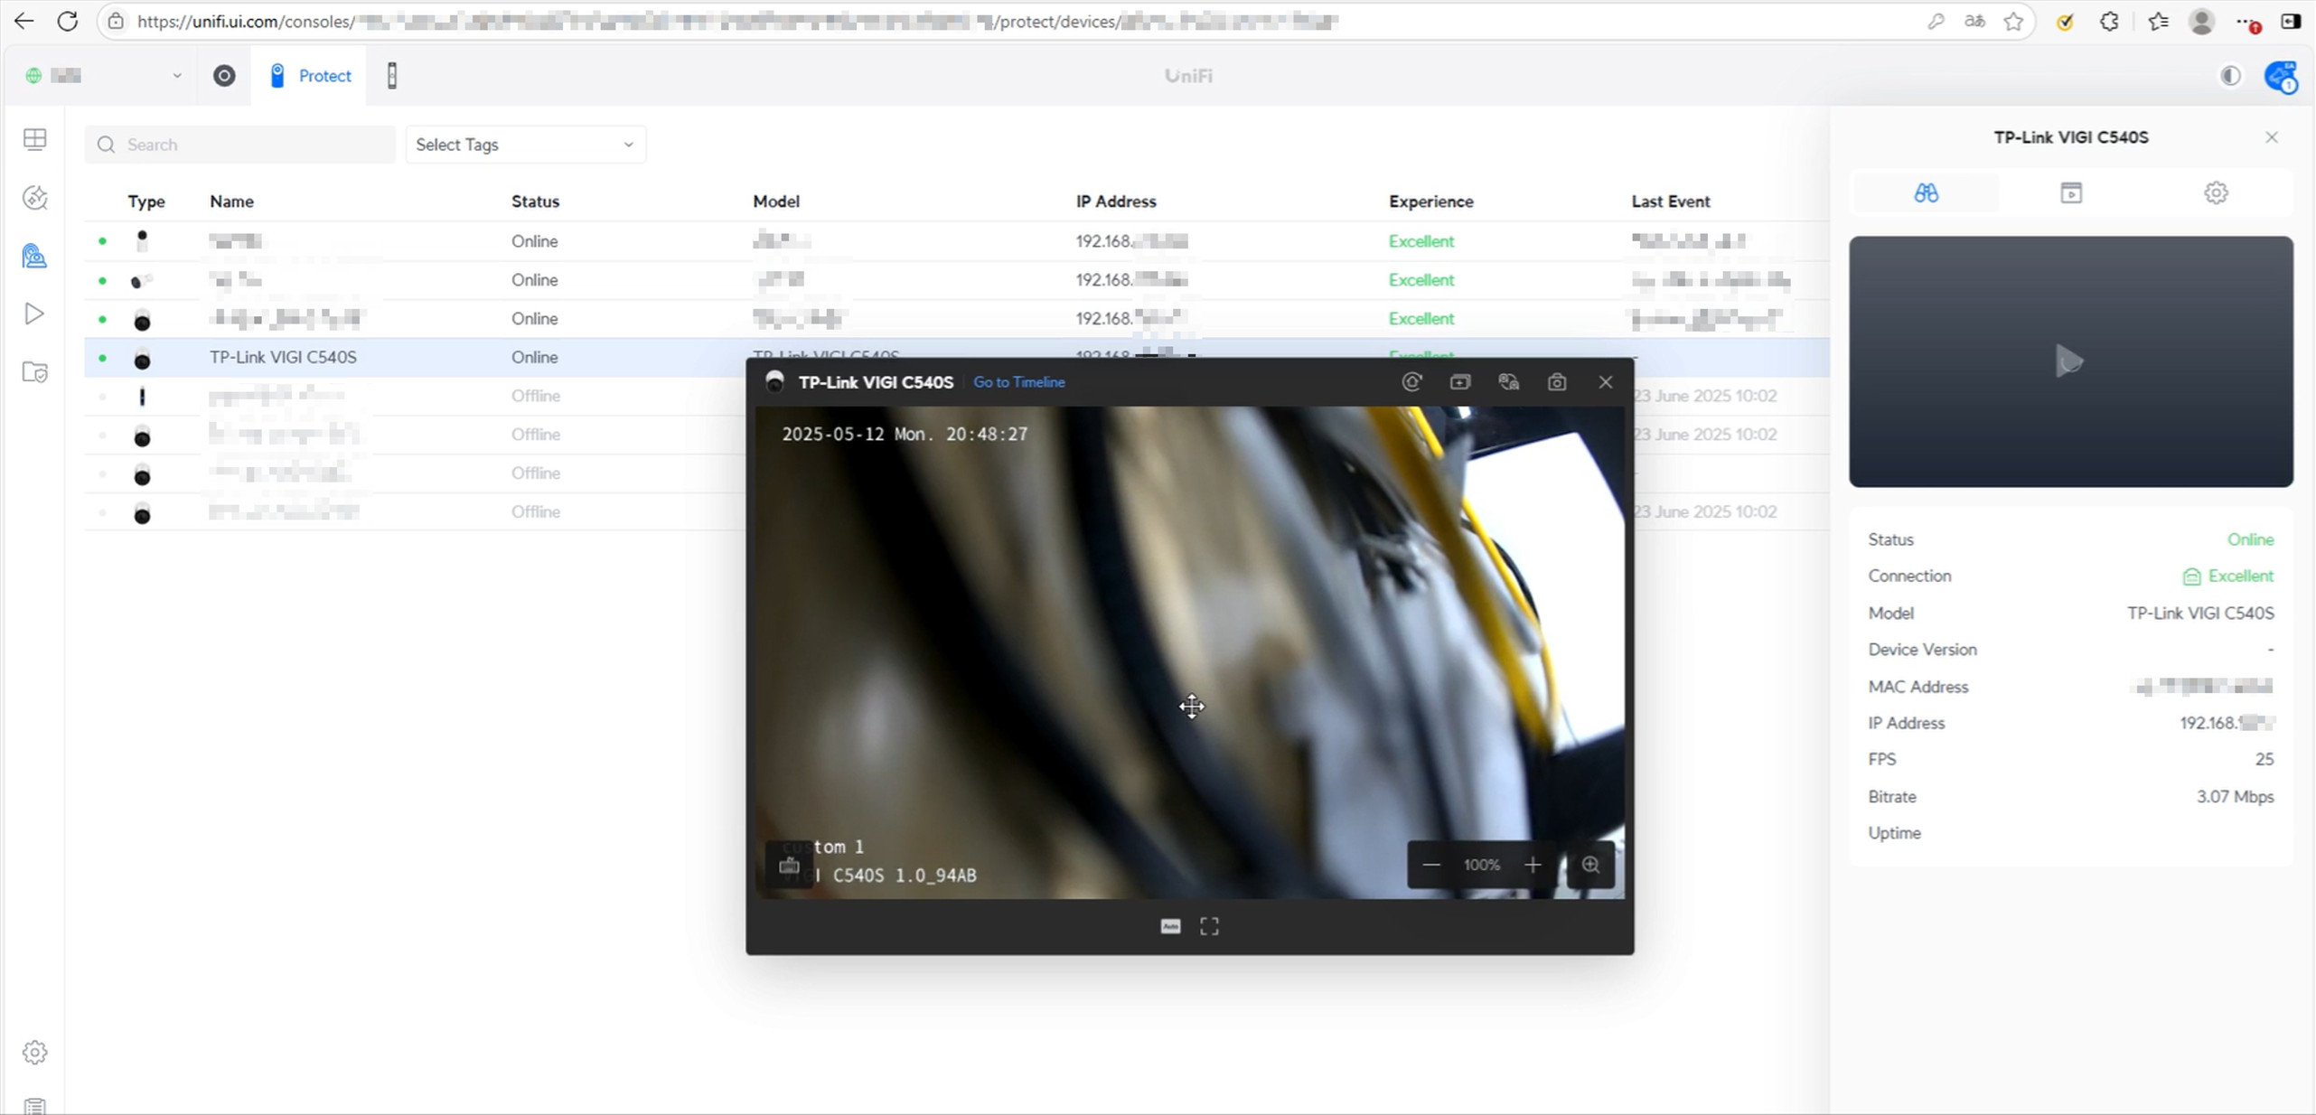Open the detections icon in the left sidebar
This screenshot has width=2316, height=1115.
pyautogui.click(x=35, y=198)
